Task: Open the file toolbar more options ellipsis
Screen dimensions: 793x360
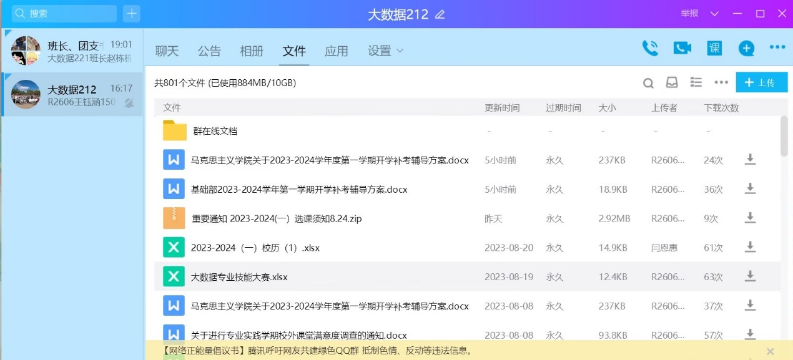Action: click(x=721, y=82)
